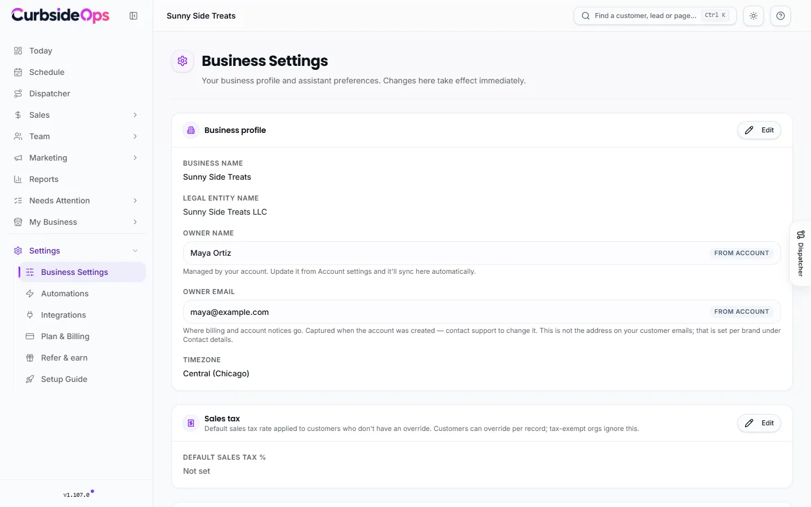Select the Business Settings menu item
The height and width of the screenshot is (507, 811).
[82, 272]
